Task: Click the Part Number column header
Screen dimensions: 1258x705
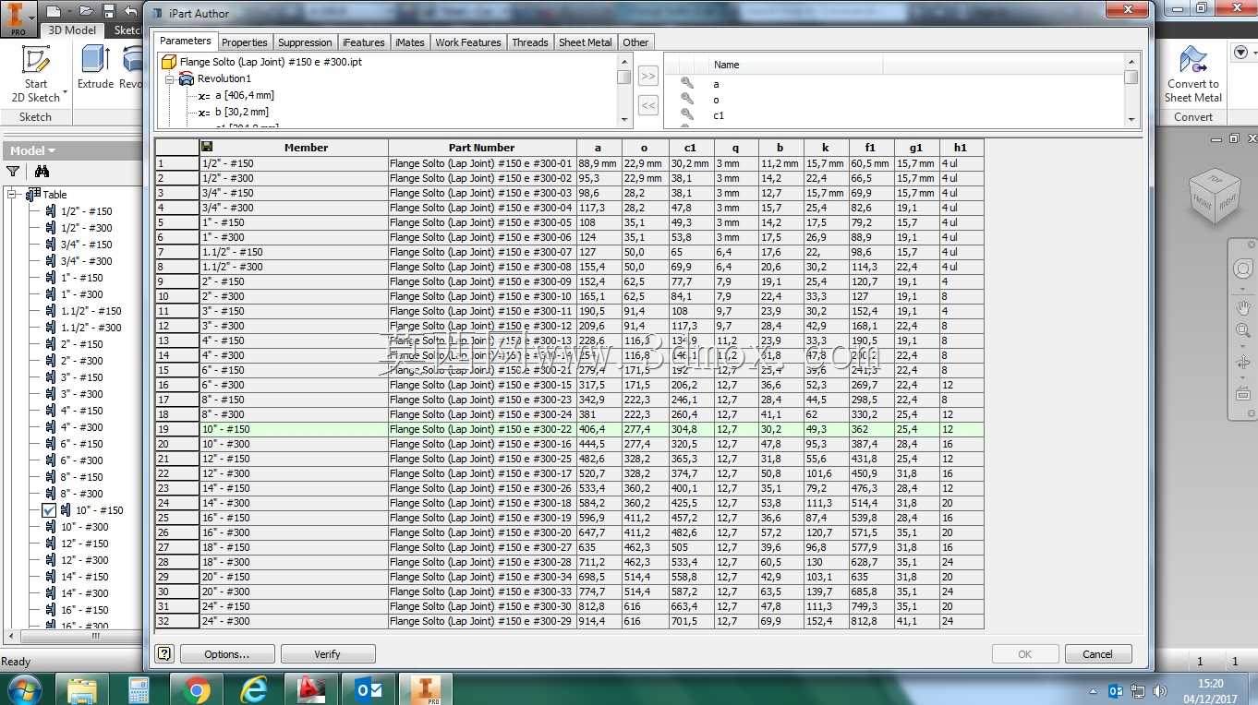Action: (x=482, y=148)
